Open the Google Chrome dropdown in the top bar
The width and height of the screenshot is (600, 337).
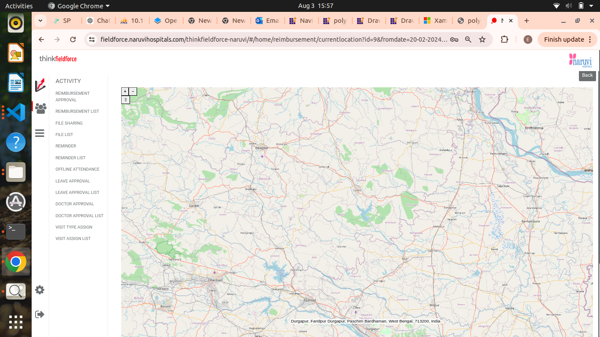pos(78,6)
